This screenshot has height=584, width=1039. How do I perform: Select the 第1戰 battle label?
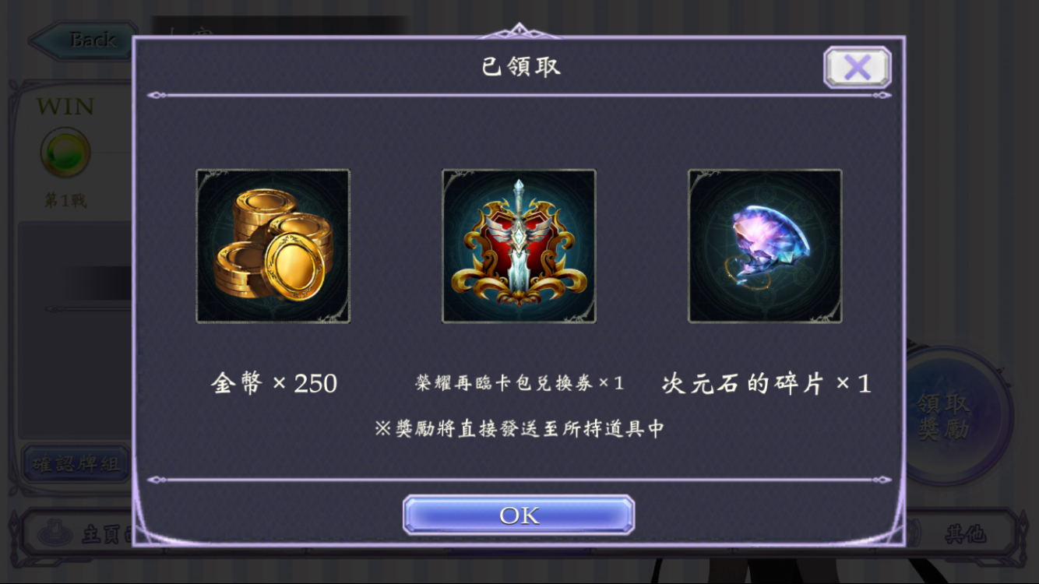(x=65, y=201)
